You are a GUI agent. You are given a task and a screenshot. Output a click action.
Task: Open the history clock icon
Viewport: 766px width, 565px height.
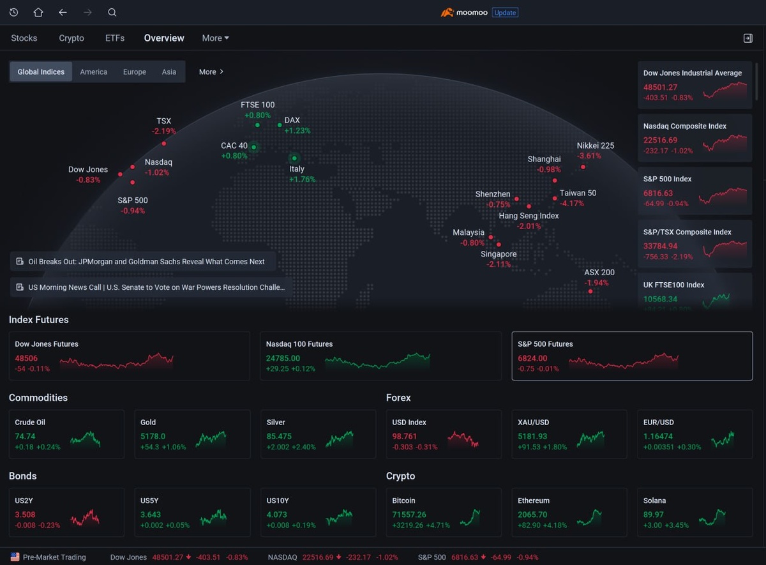[13, 12]
